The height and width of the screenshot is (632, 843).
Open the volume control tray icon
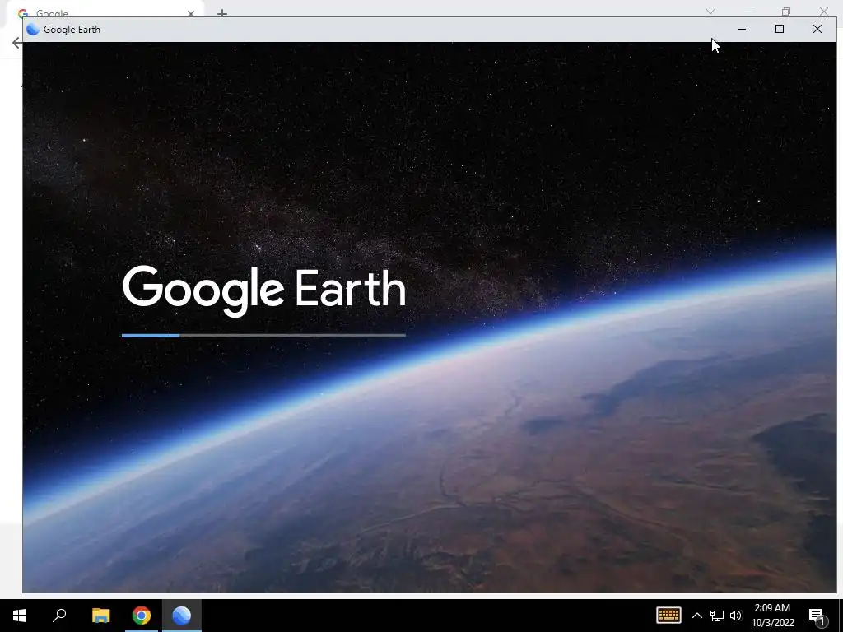pos(736,616)
